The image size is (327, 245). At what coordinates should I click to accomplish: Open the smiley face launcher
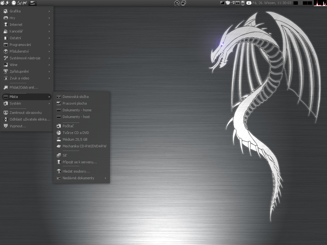(13, 3)
